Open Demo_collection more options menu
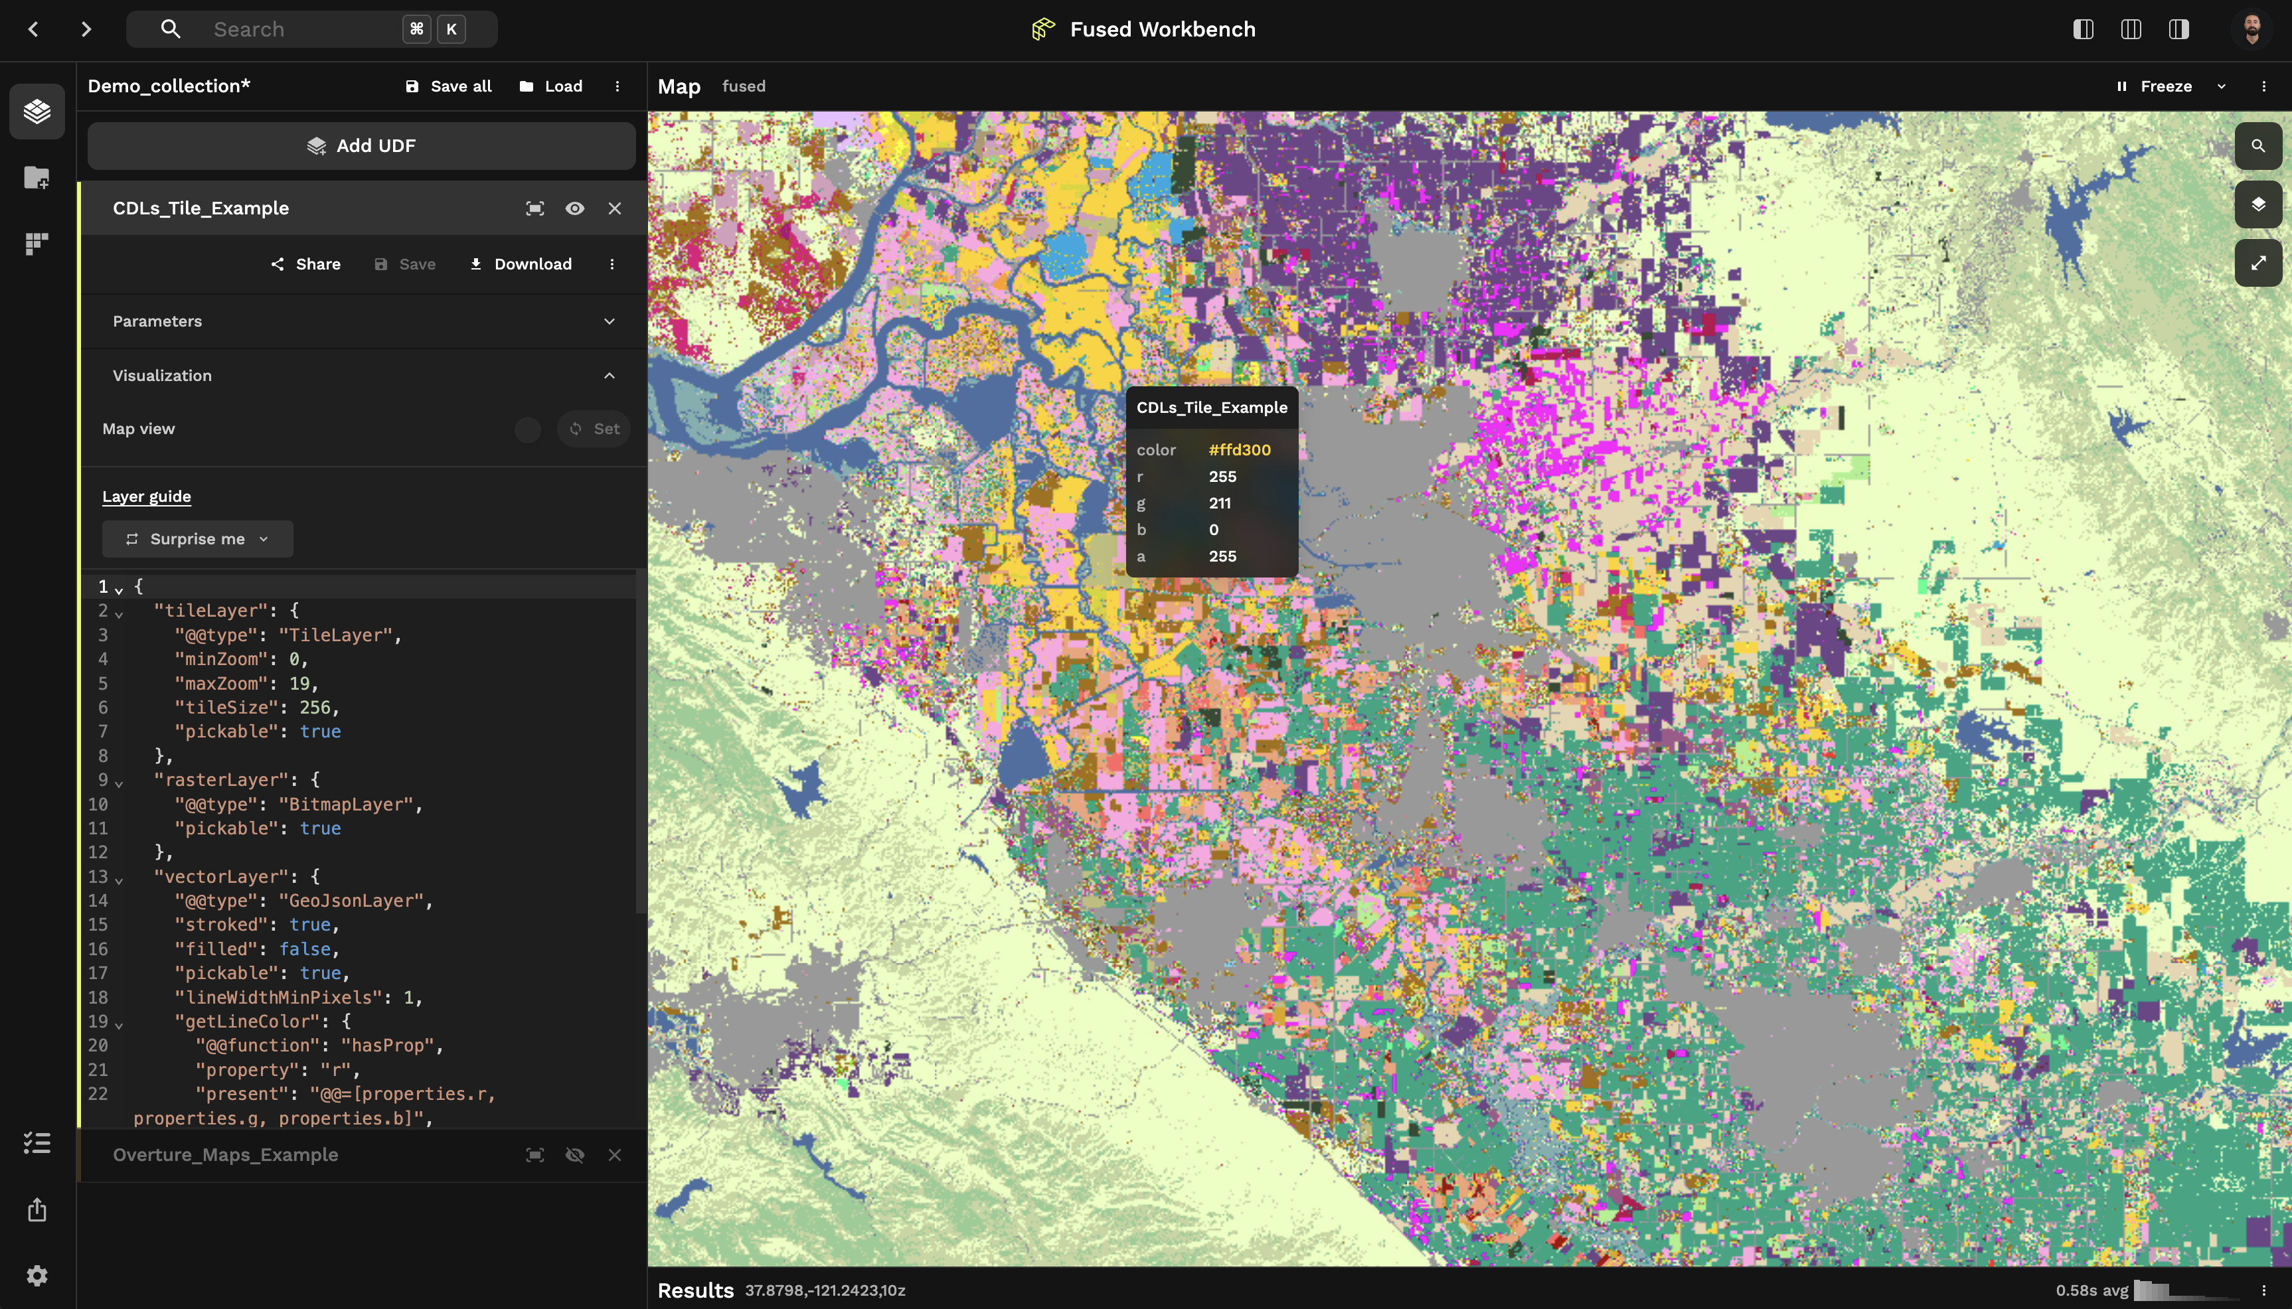Image resolution: width=2292 pixels, height=1309 pixels. coord(617,86)
